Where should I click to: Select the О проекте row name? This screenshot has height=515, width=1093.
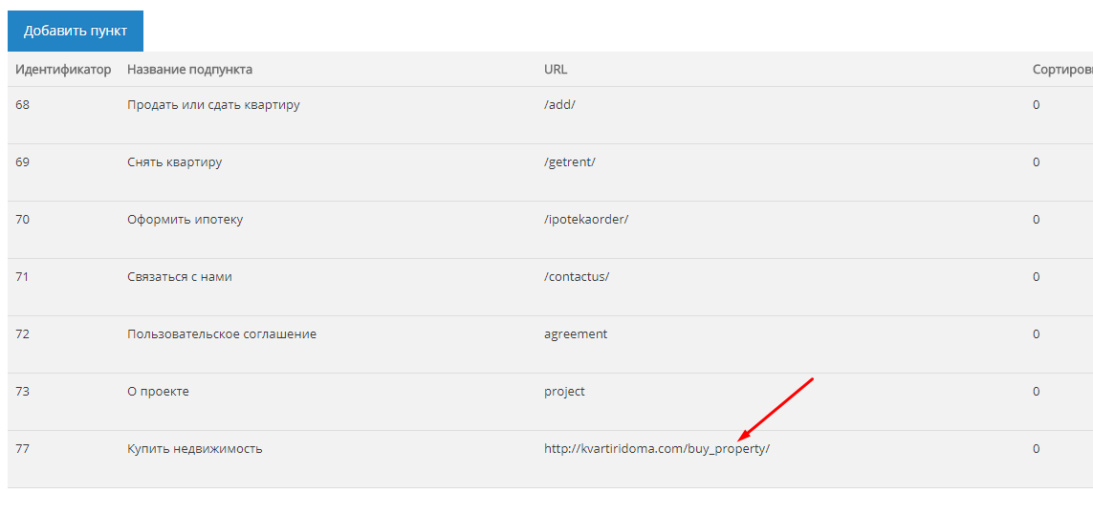(158, 392)
